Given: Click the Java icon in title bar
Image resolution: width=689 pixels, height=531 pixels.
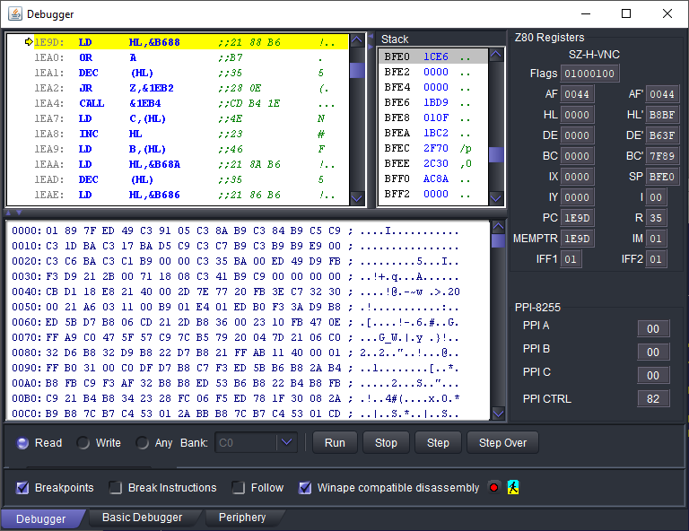Looking at the screenshot, I should coord(13,14).
